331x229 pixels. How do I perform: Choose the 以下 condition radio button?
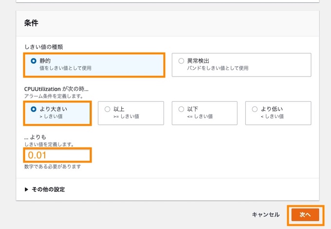pos(181,109)
